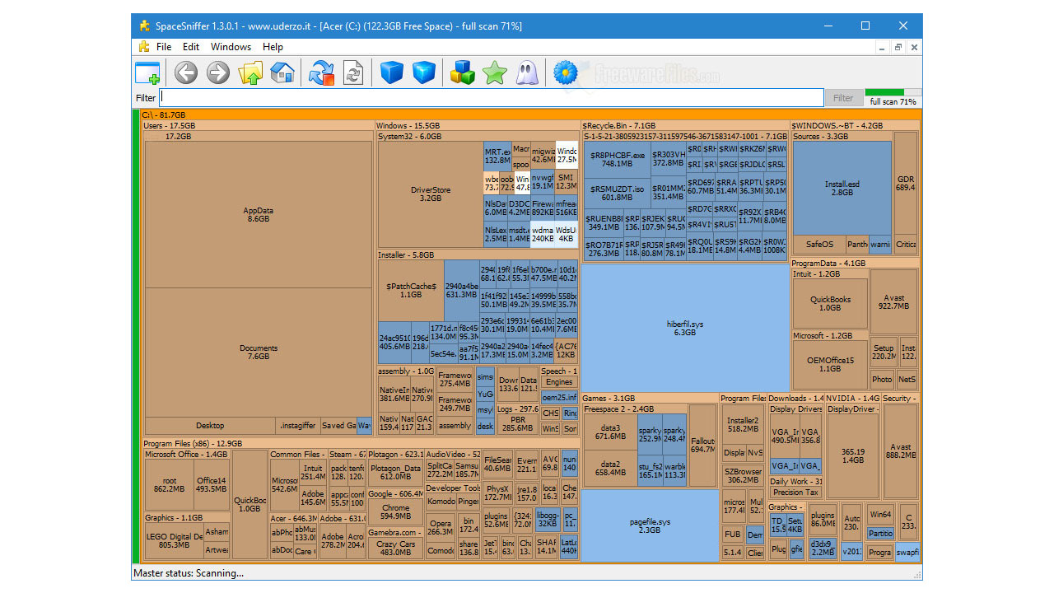Image resolution: width=1054 pixels, height=593 pixels.
Task: Toggle file classes with colored cubes icon
Action: coord(463,73)
